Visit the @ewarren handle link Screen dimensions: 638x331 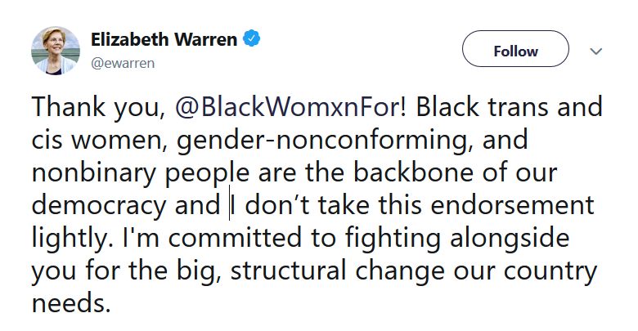[121, 63]
